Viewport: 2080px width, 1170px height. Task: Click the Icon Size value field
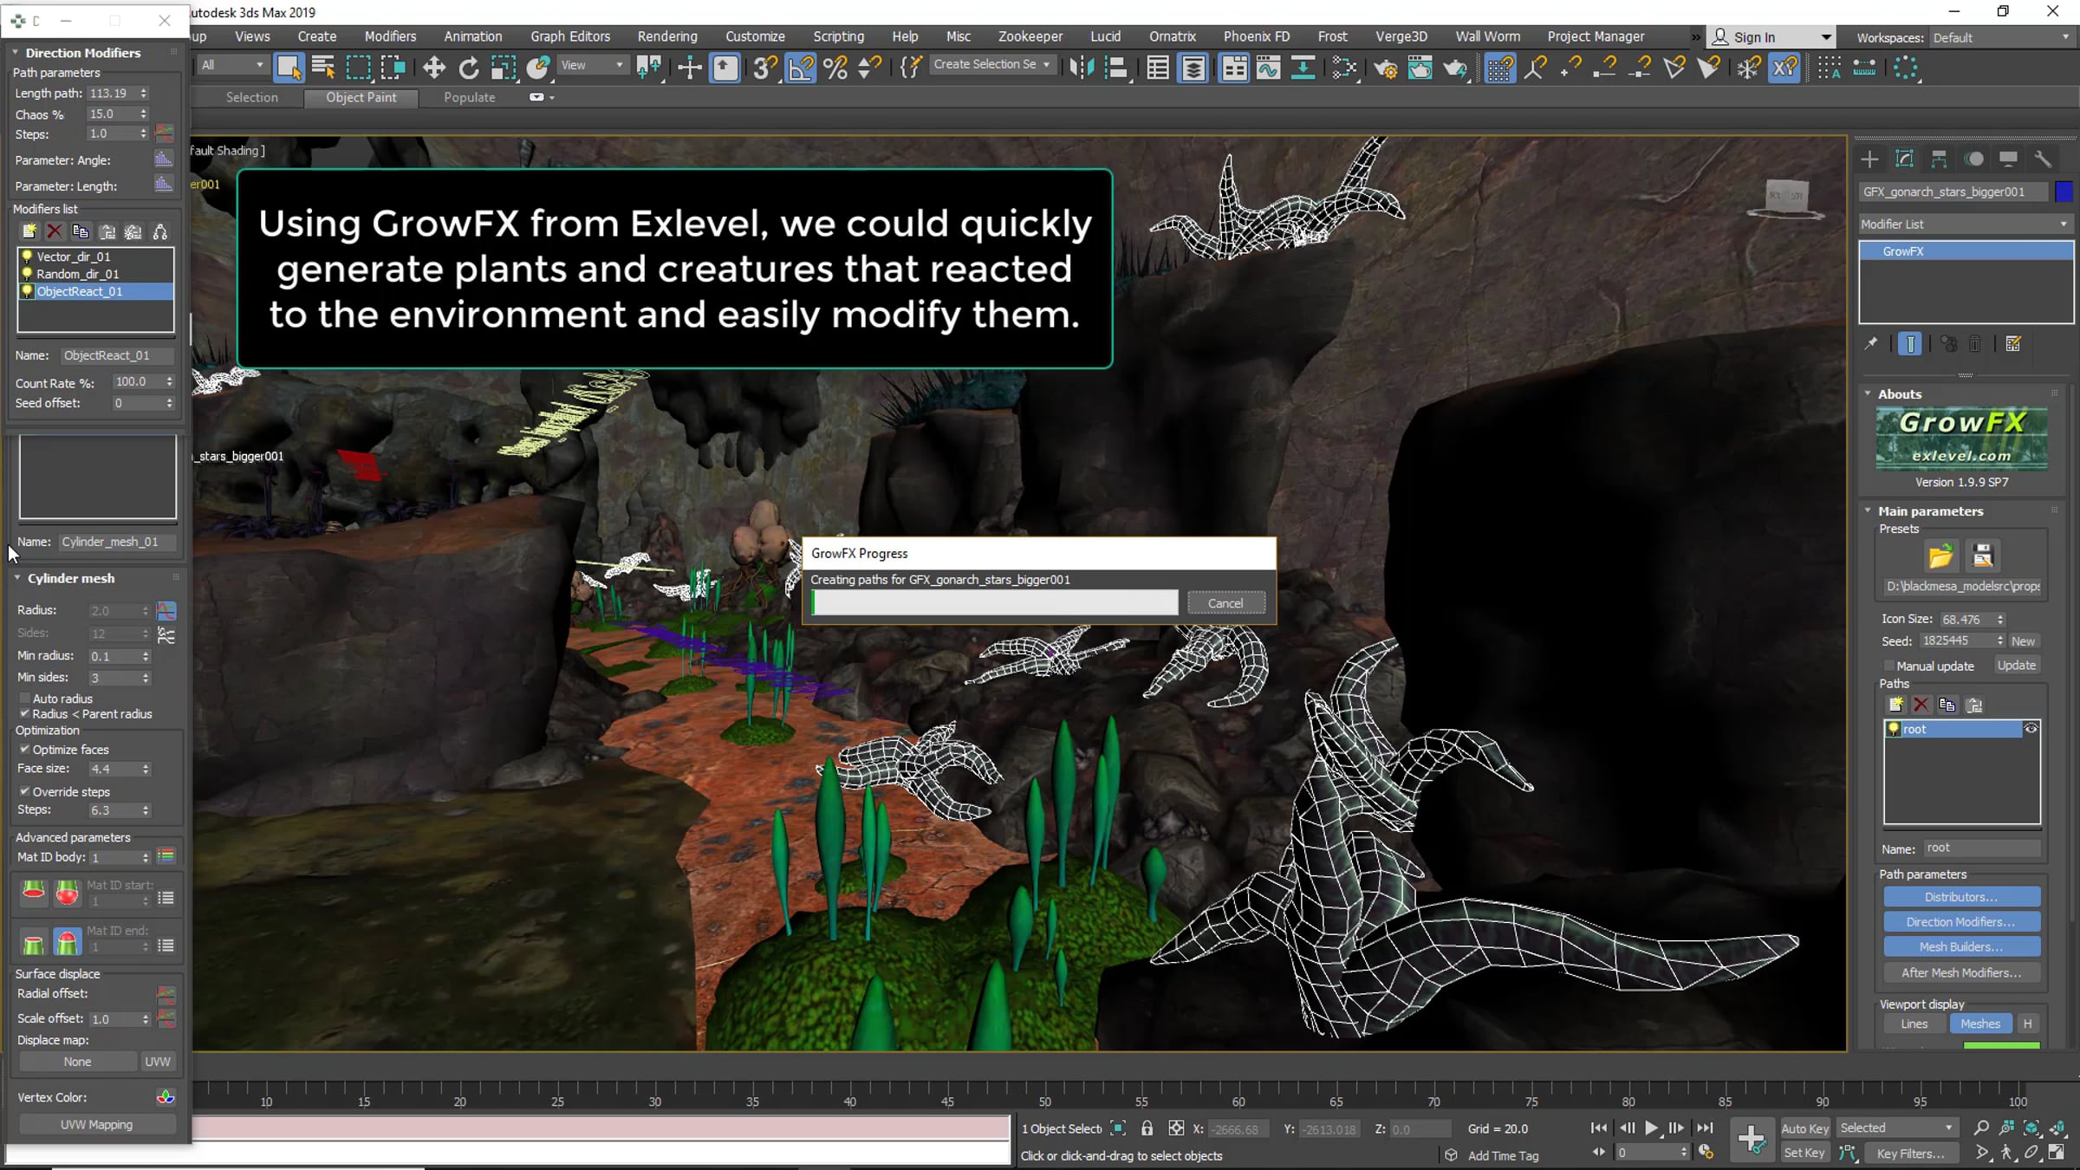pos(1967,620)
